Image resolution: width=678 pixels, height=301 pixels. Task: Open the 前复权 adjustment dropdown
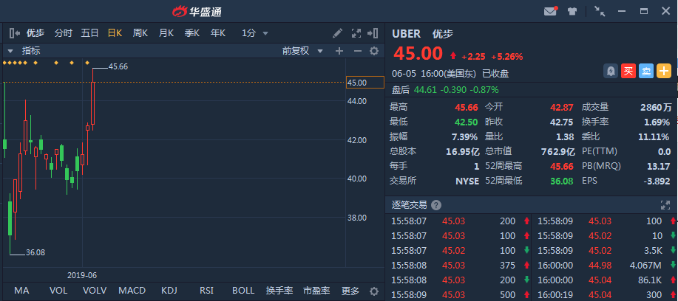coord(305,51)
